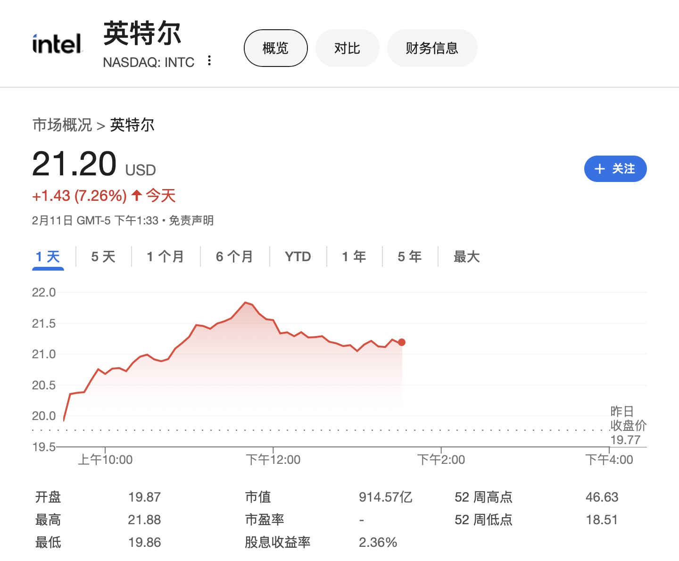679x561 pixels.
Task: Click the 股息收益率 value 2.36%
Action: point(378,542)
